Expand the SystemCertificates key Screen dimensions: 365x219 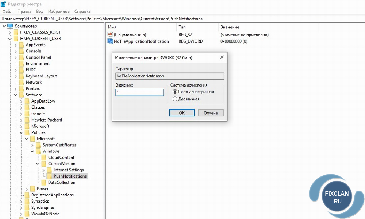(x=32, y=145)
